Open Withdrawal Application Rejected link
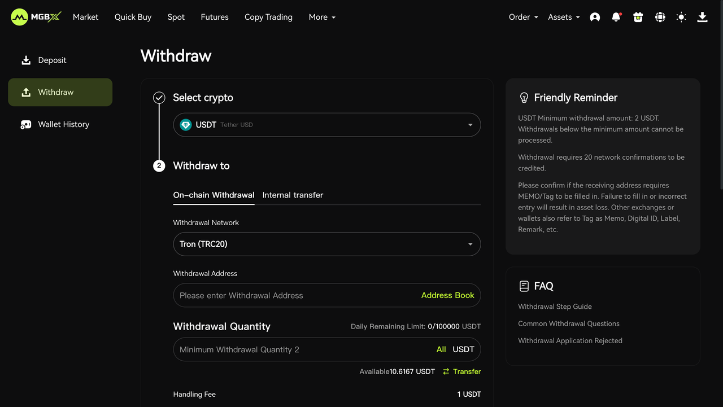This screenshot has height=407, width=723. tap(570, 340)
